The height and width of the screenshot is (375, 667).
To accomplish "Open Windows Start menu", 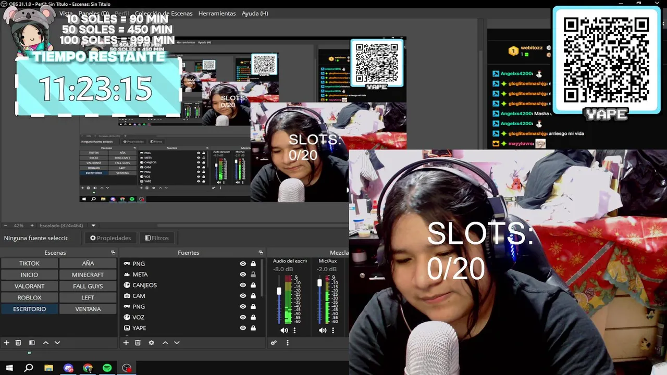I will pos(9,368).
